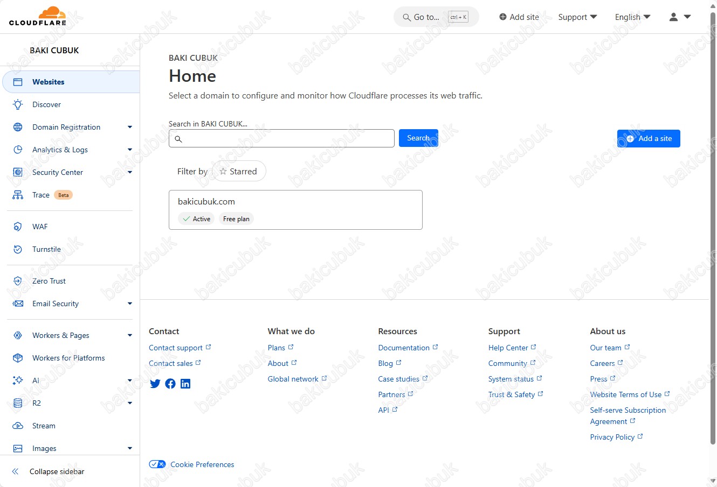Click the Workers & Pages icon
This screenshot has width=717, height=487.
(x=18, y=335)
